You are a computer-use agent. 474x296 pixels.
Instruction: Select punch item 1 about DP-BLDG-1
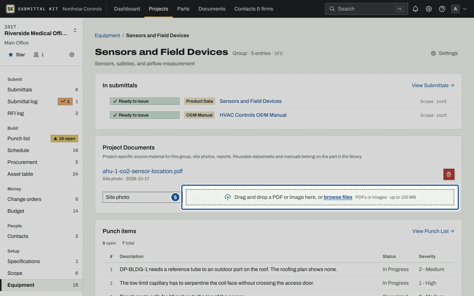tap(278, 269)
